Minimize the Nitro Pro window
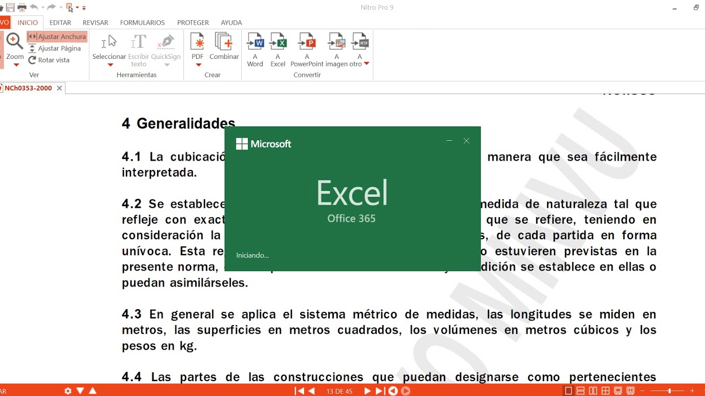Viewport: 705px width, 396px height. [x=675, y=8]
